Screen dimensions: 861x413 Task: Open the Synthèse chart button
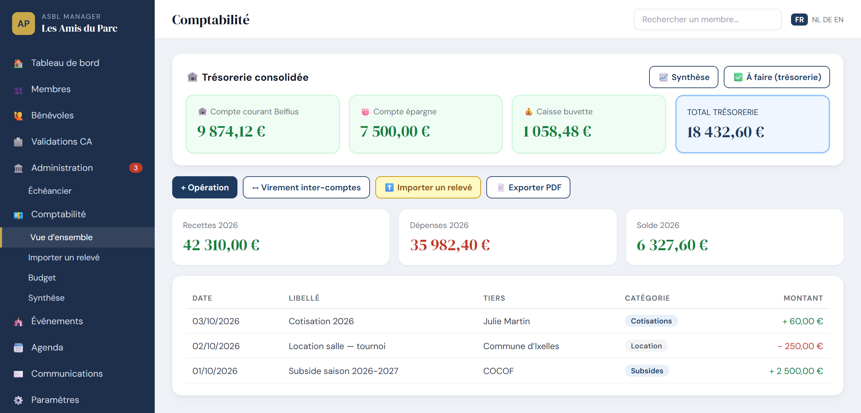pos(684,77)
